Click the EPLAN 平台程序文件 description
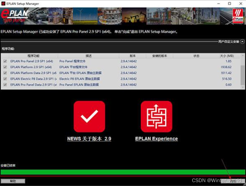Image resolution: width=246 pixels, height=186 pixels. click(73, 67)
